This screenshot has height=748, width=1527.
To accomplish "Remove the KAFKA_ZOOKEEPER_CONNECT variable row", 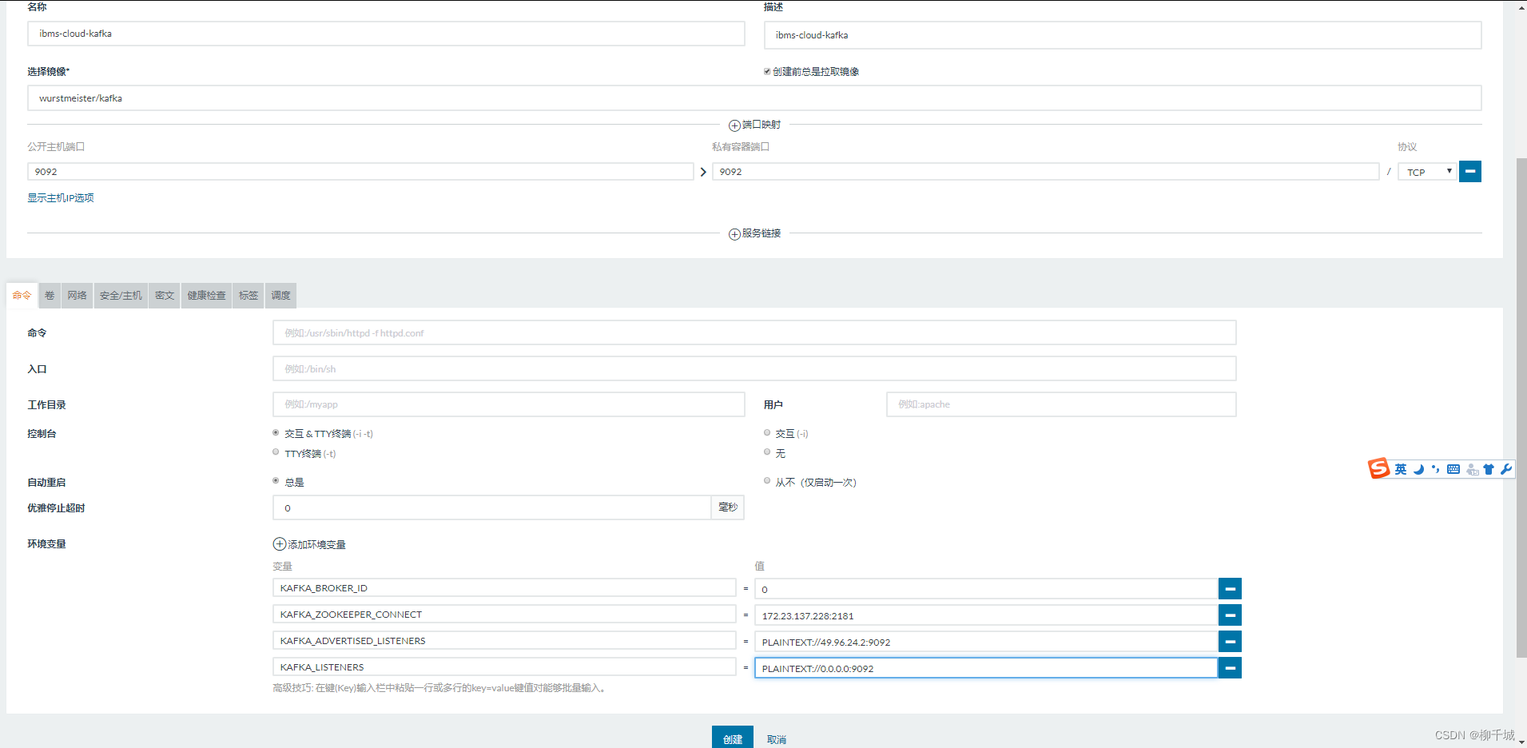I will tap(1230, 615).
